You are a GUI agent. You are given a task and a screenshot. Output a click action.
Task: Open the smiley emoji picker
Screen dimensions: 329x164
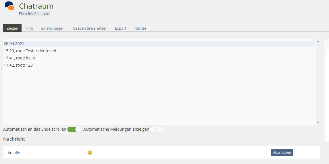point(90,153)
